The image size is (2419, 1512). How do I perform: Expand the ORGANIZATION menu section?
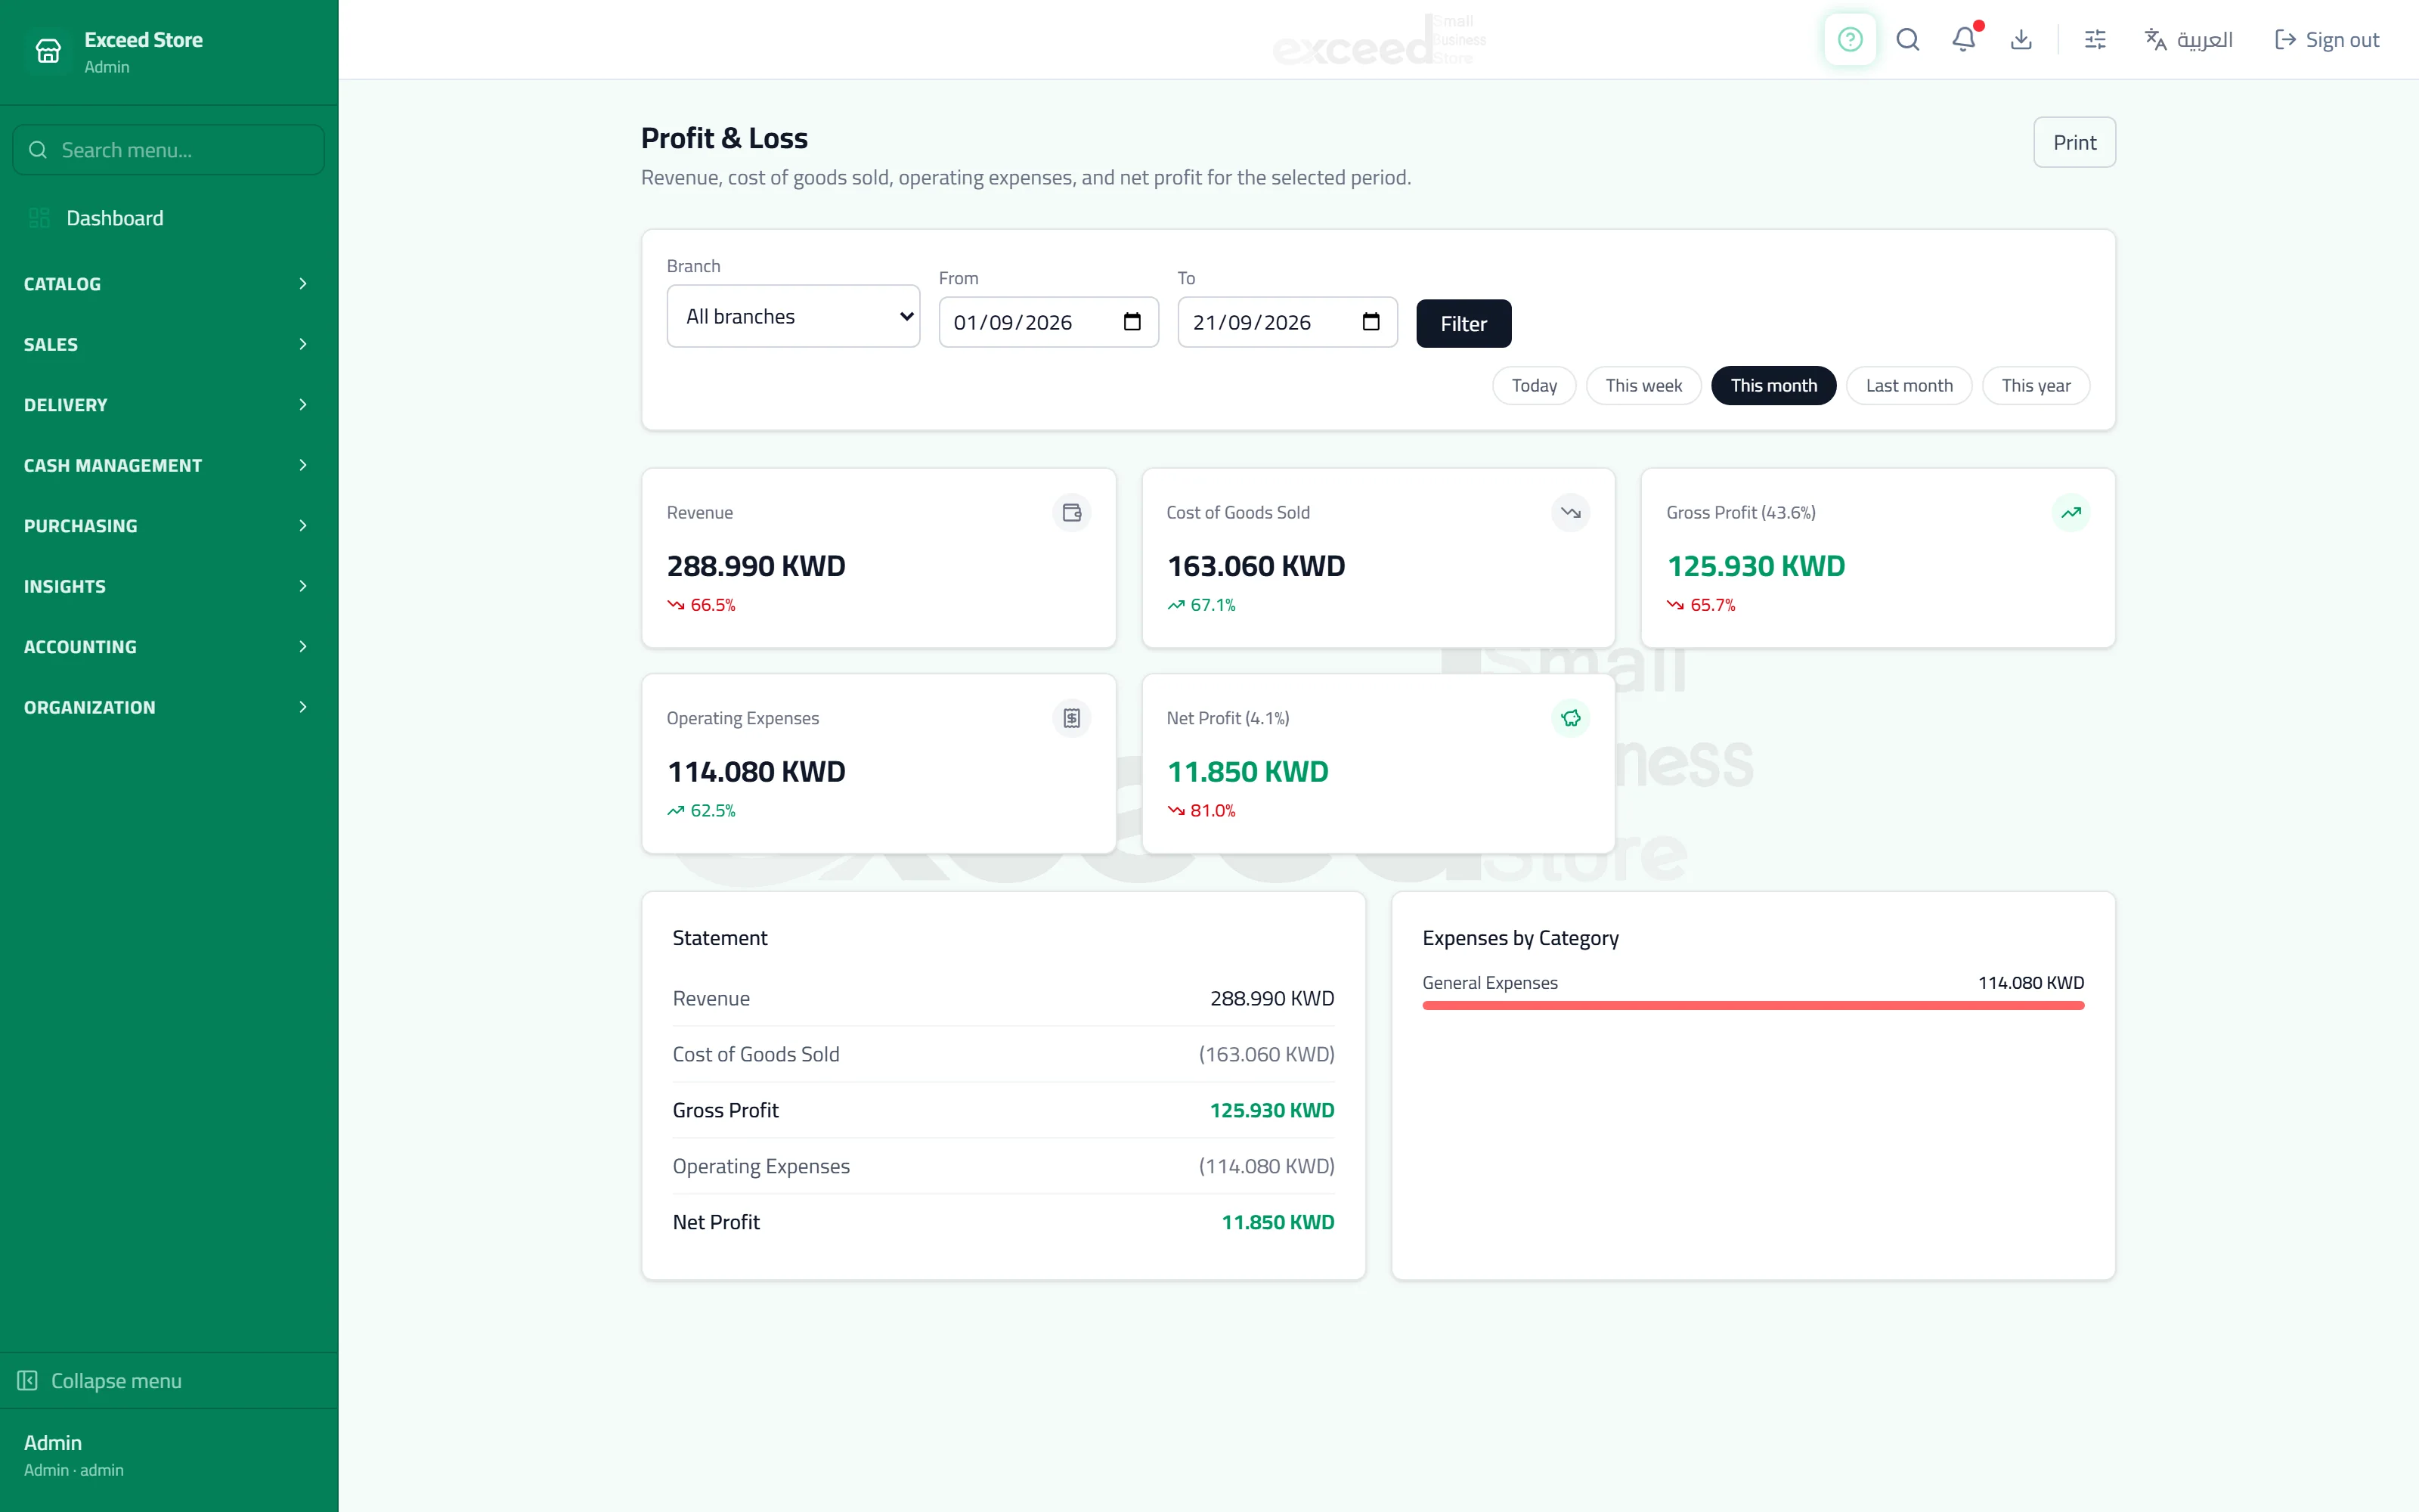[168, 707]
